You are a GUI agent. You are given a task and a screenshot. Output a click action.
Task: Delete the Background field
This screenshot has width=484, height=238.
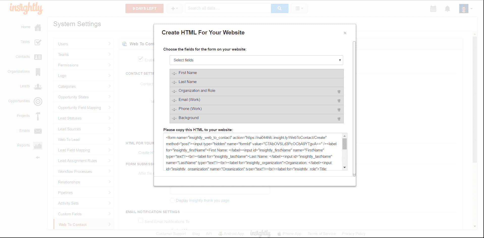tap(339, 119)
